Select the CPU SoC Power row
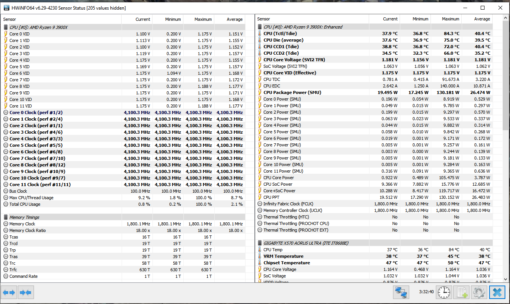Screen dimensions: 510x304 click(x=374, y=184)
